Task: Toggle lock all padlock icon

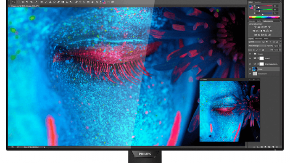Action: pyautogui.click(x=263, y=50)
